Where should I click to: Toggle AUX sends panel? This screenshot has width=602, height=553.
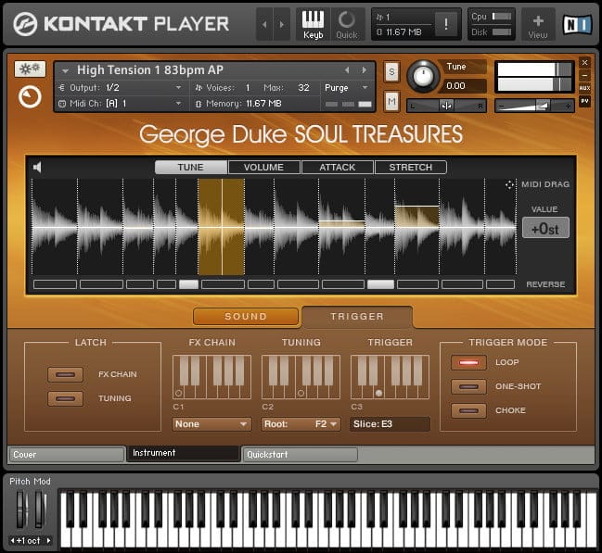coord(584,88)
